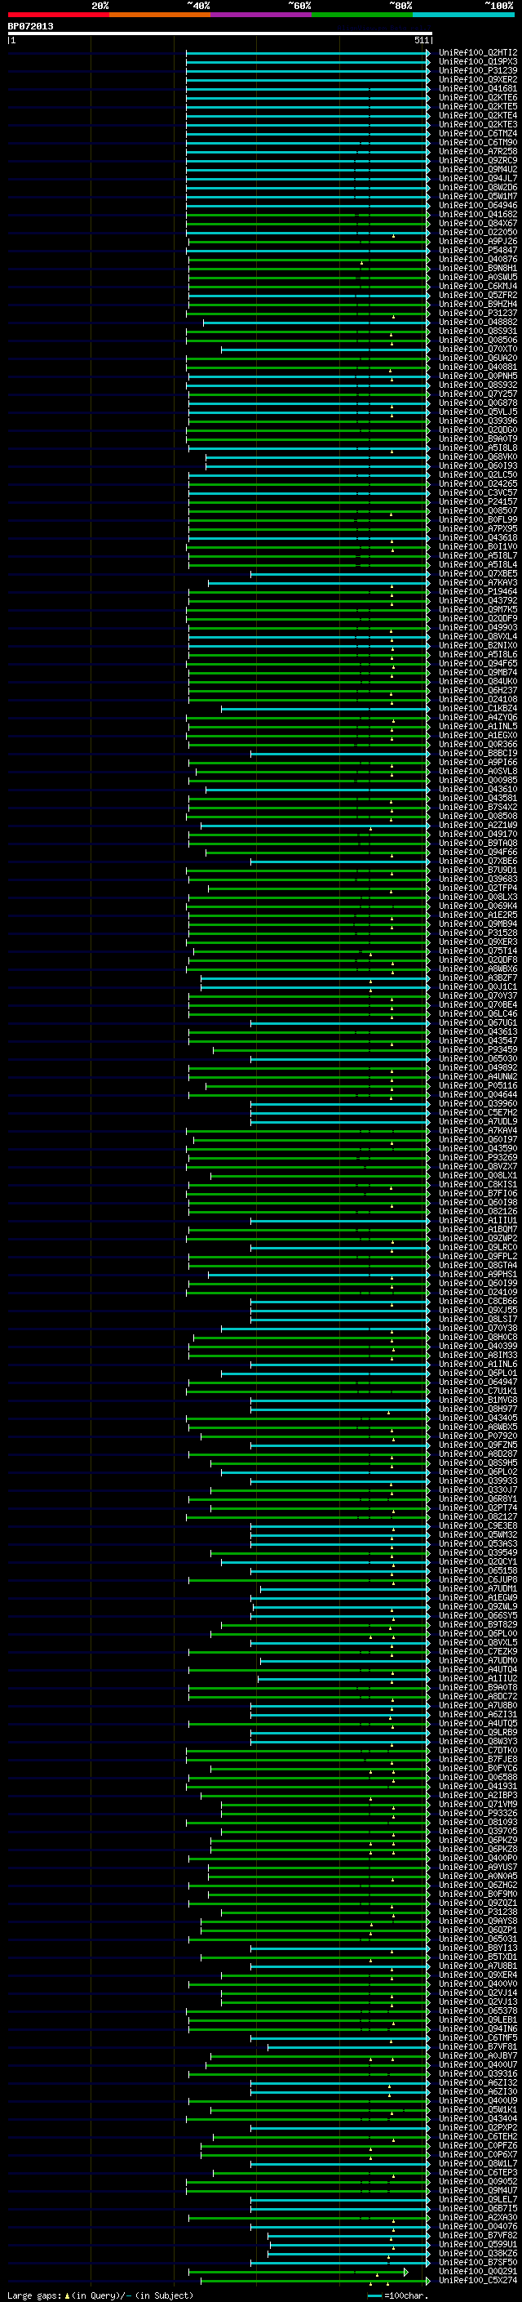Viewport: 522px width, 2302px height.
Task: Select hit label UniRef100_A1IIU1
Action: click(x=477, y=1221)
